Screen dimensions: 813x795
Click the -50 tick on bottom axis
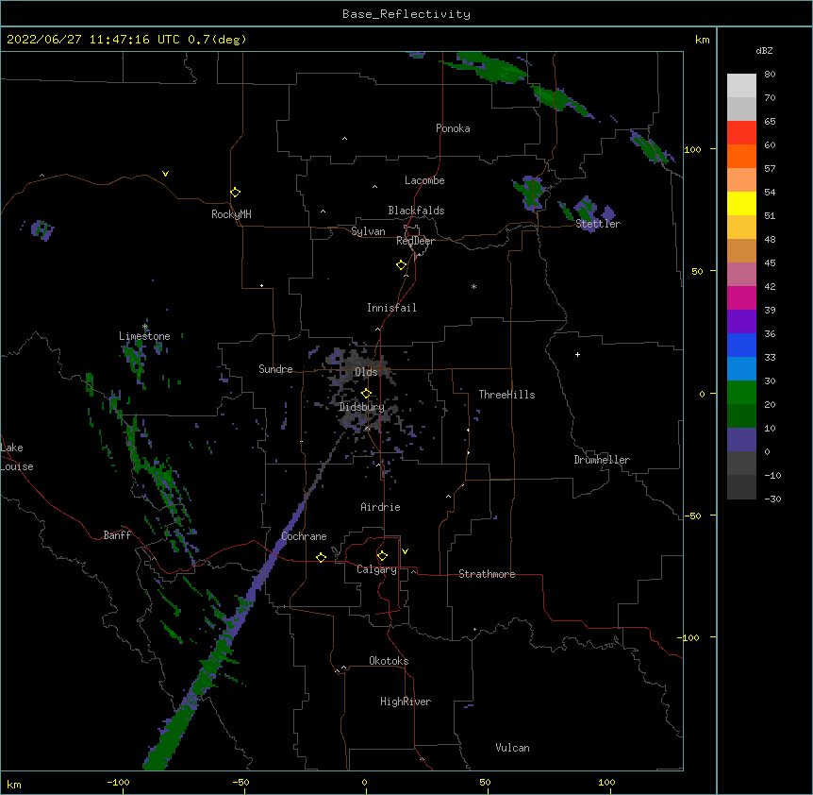pos(241,782)
